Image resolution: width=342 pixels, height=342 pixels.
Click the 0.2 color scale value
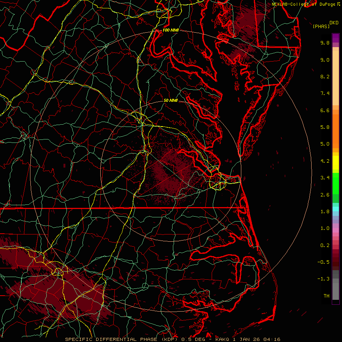325,245
